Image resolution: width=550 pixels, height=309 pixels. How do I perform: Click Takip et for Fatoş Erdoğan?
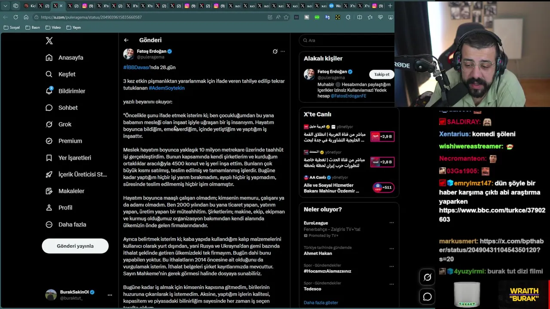(382, 74)
